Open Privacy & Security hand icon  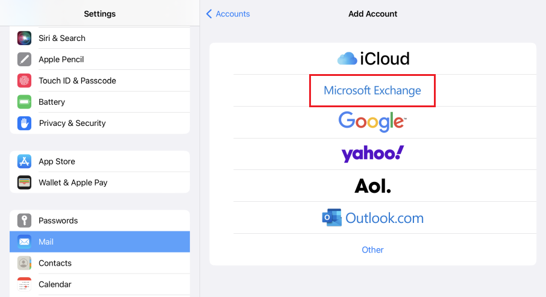point(24,123)
